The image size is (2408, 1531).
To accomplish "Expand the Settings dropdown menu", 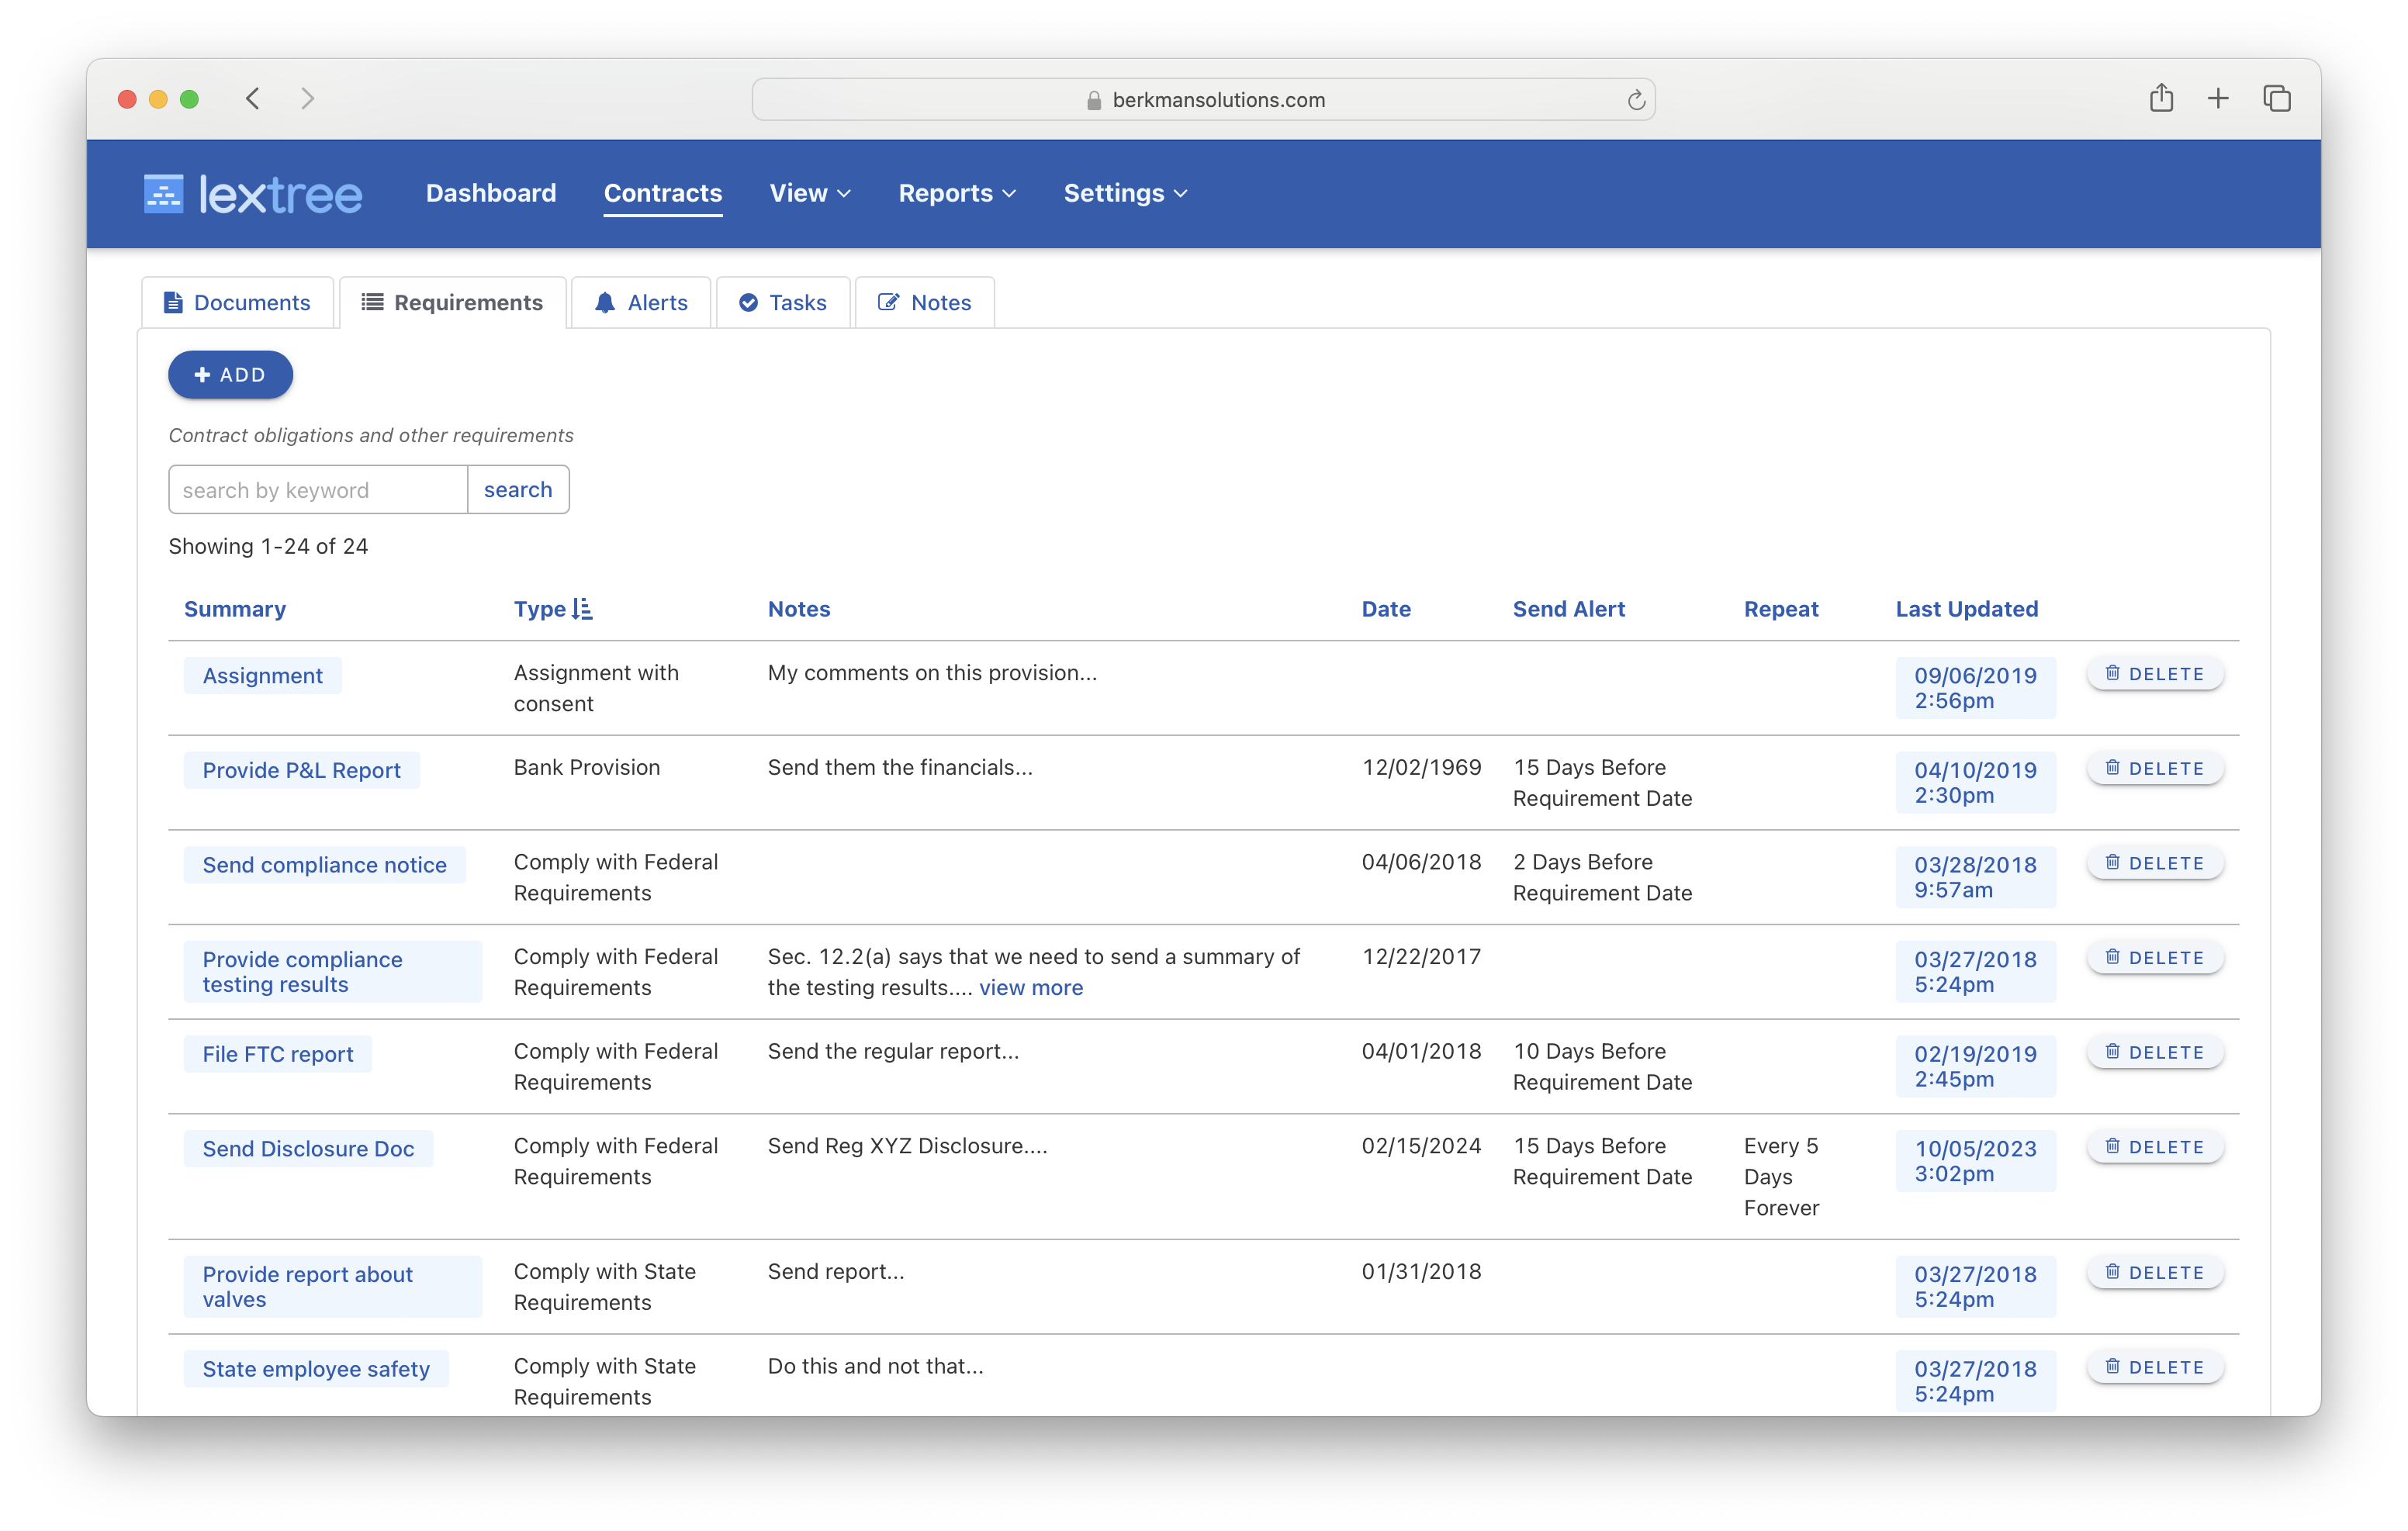I will tap(1125, 193).
